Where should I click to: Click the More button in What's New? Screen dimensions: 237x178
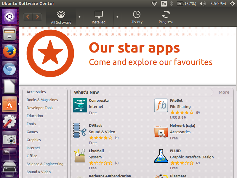pos(224,92)
